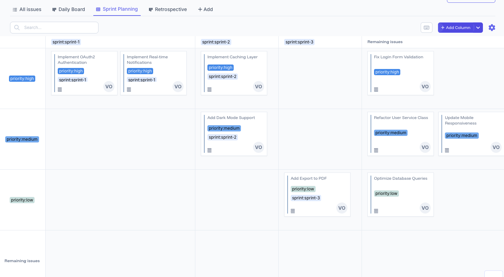Click the VO avatar on Implement Caching Layer
Image resolution: width=504 pixels, height=277 pixels.
259,87
